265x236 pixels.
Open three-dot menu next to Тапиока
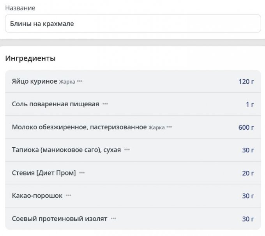[127, 150]
